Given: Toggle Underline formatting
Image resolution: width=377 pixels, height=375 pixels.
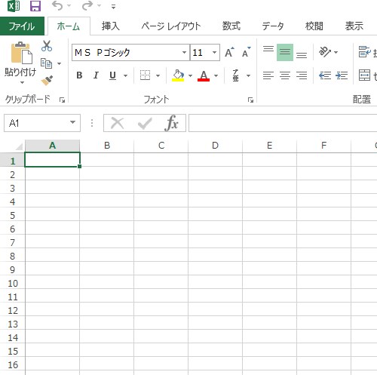Looking at the screenshot, I should click(x=113, y=75).
